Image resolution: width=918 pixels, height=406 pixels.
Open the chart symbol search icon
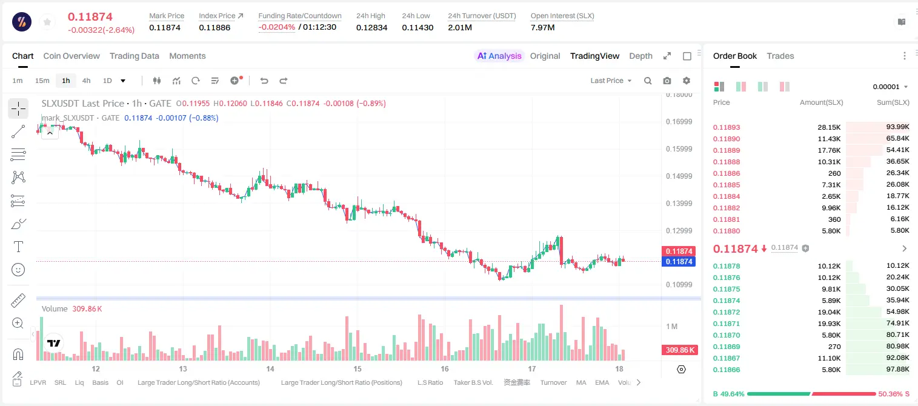(x=648, y=81)
